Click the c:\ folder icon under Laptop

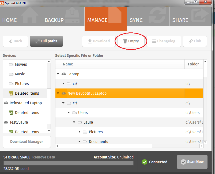pyautogui.click(x=69, y=84)
